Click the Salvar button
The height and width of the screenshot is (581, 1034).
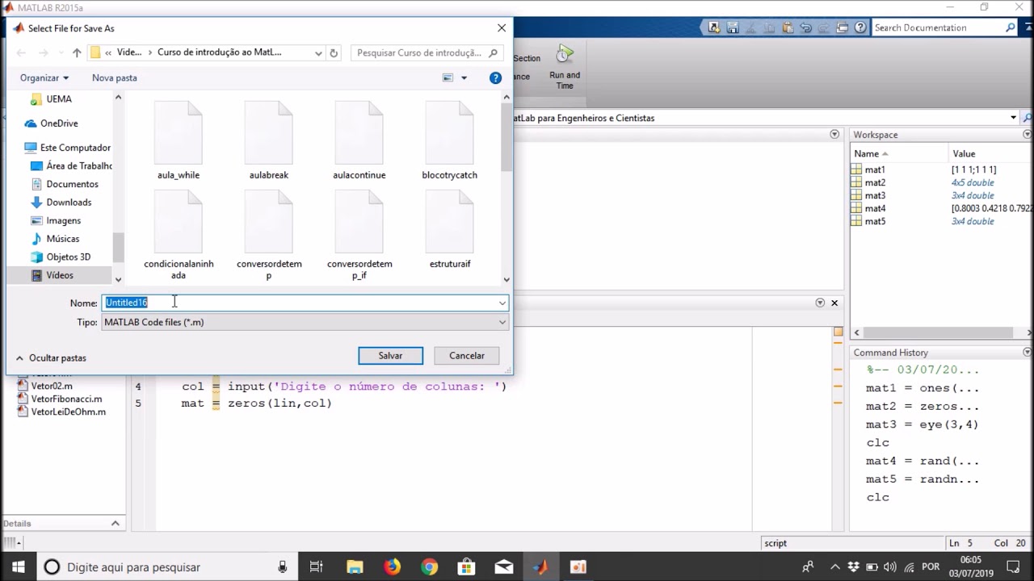[390, 356]
